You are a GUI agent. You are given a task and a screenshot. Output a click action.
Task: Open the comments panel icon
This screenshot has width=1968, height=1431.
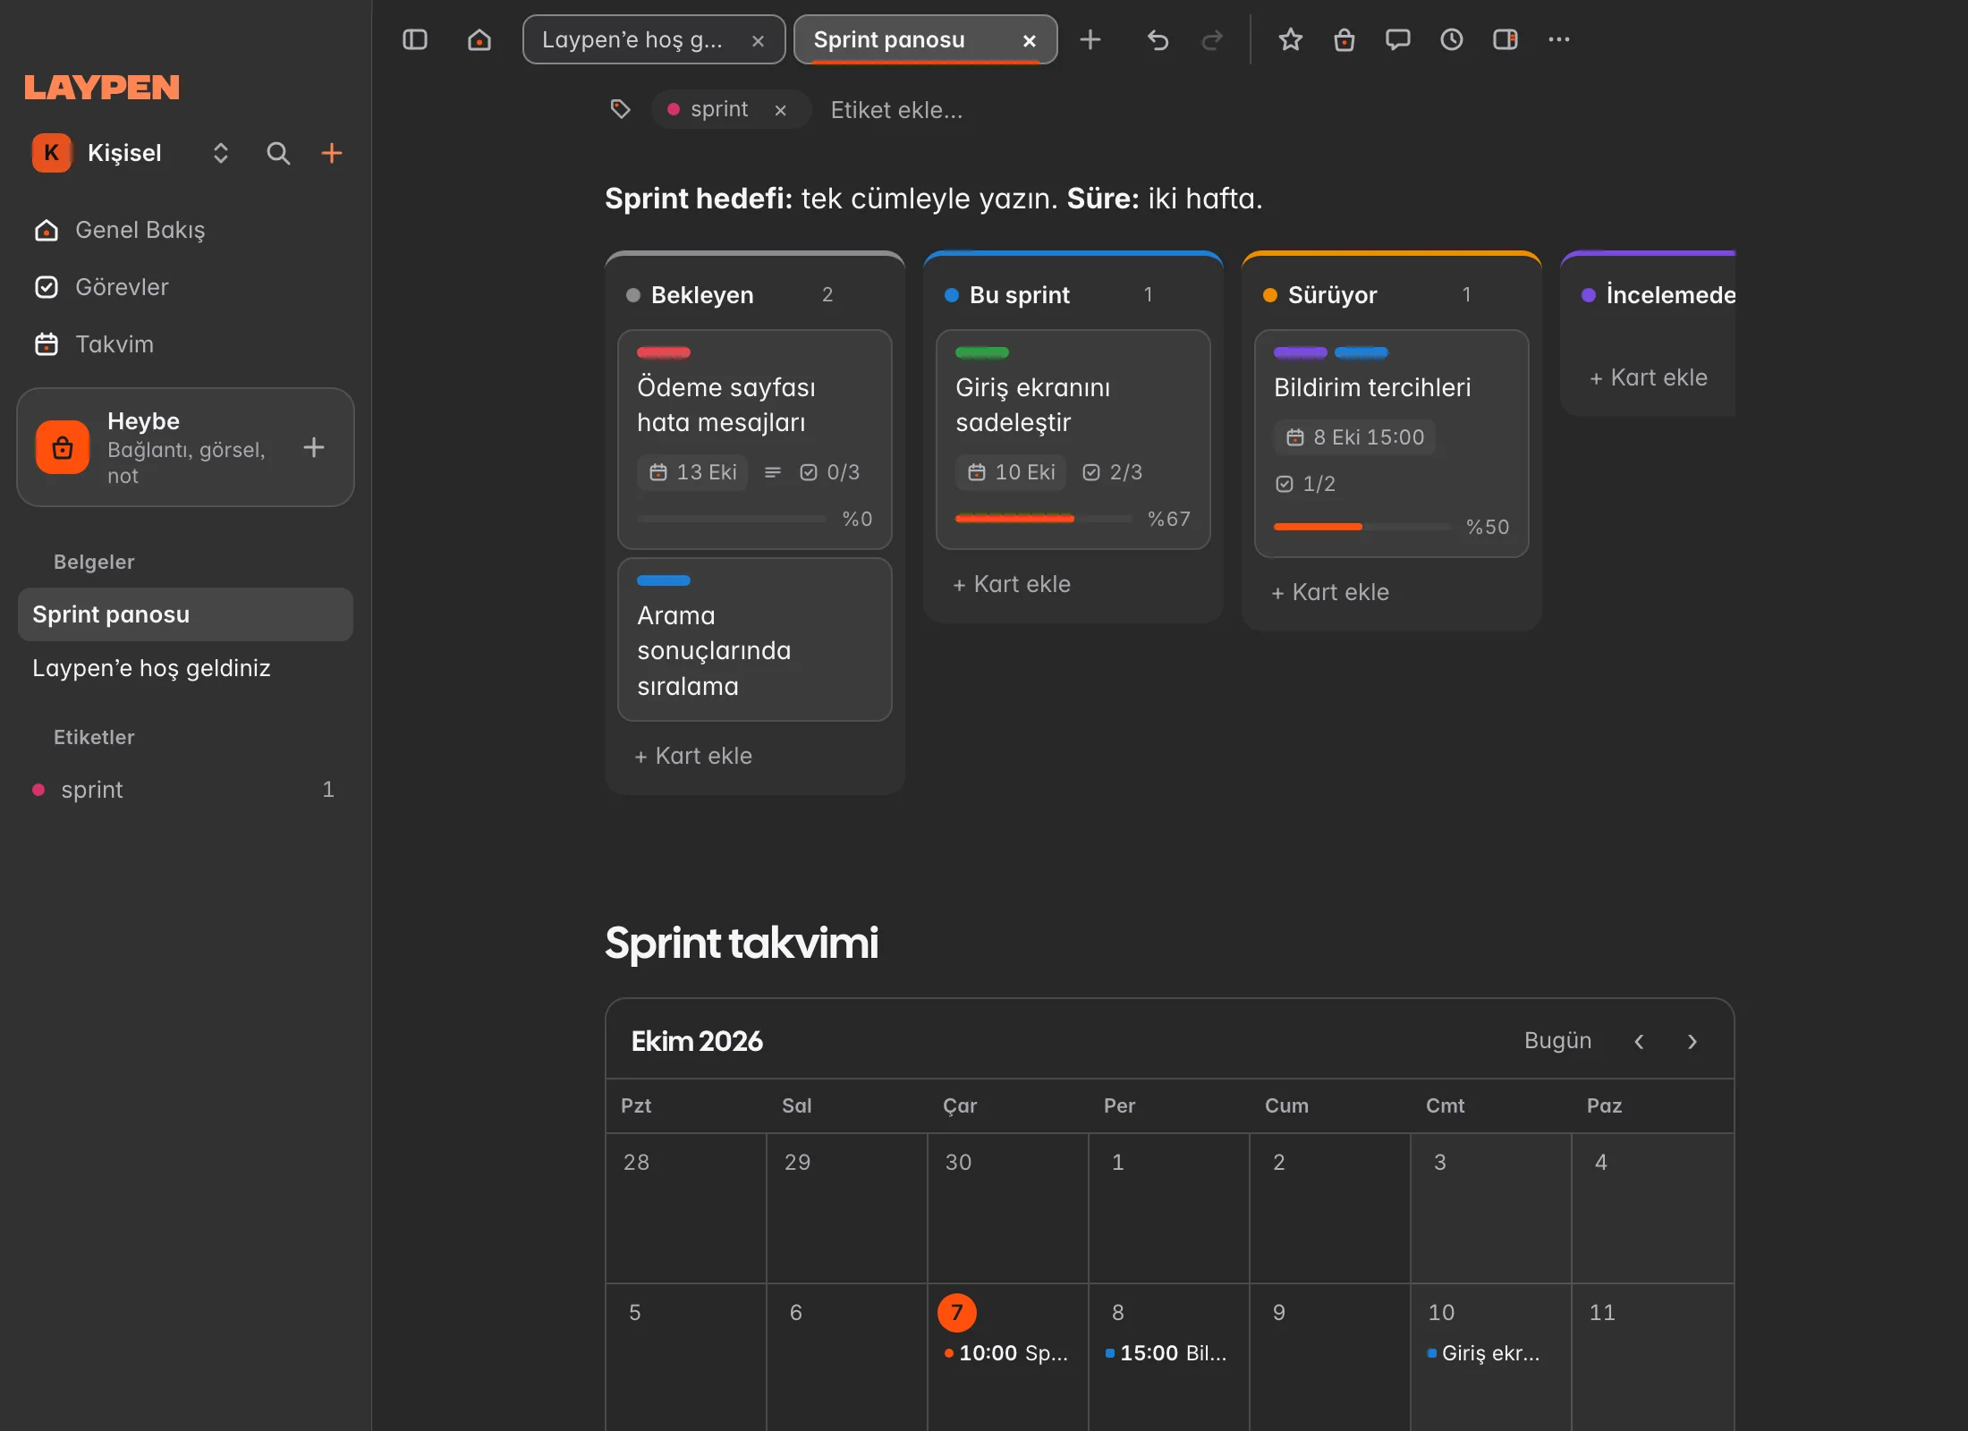tap(1398, 39)
